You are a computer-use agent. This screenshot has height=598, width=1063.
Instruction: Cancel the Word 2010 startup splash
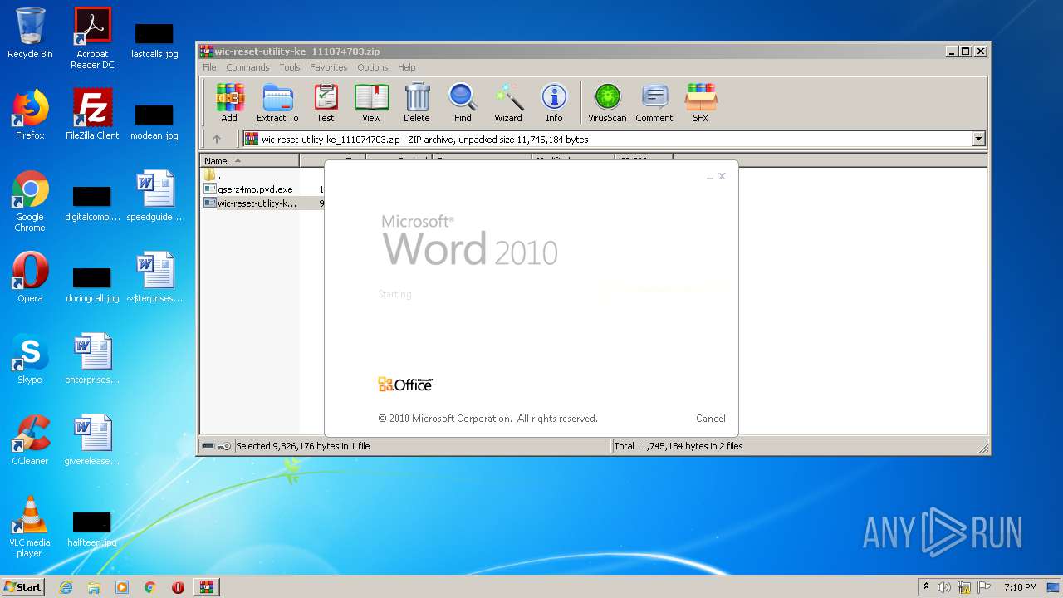(x=711, y=419)
